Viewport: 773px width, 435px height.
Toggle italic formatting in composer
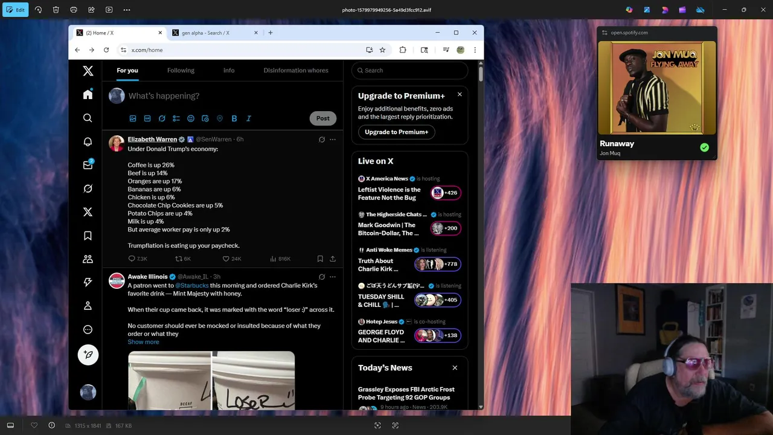(x=249, y=118)
